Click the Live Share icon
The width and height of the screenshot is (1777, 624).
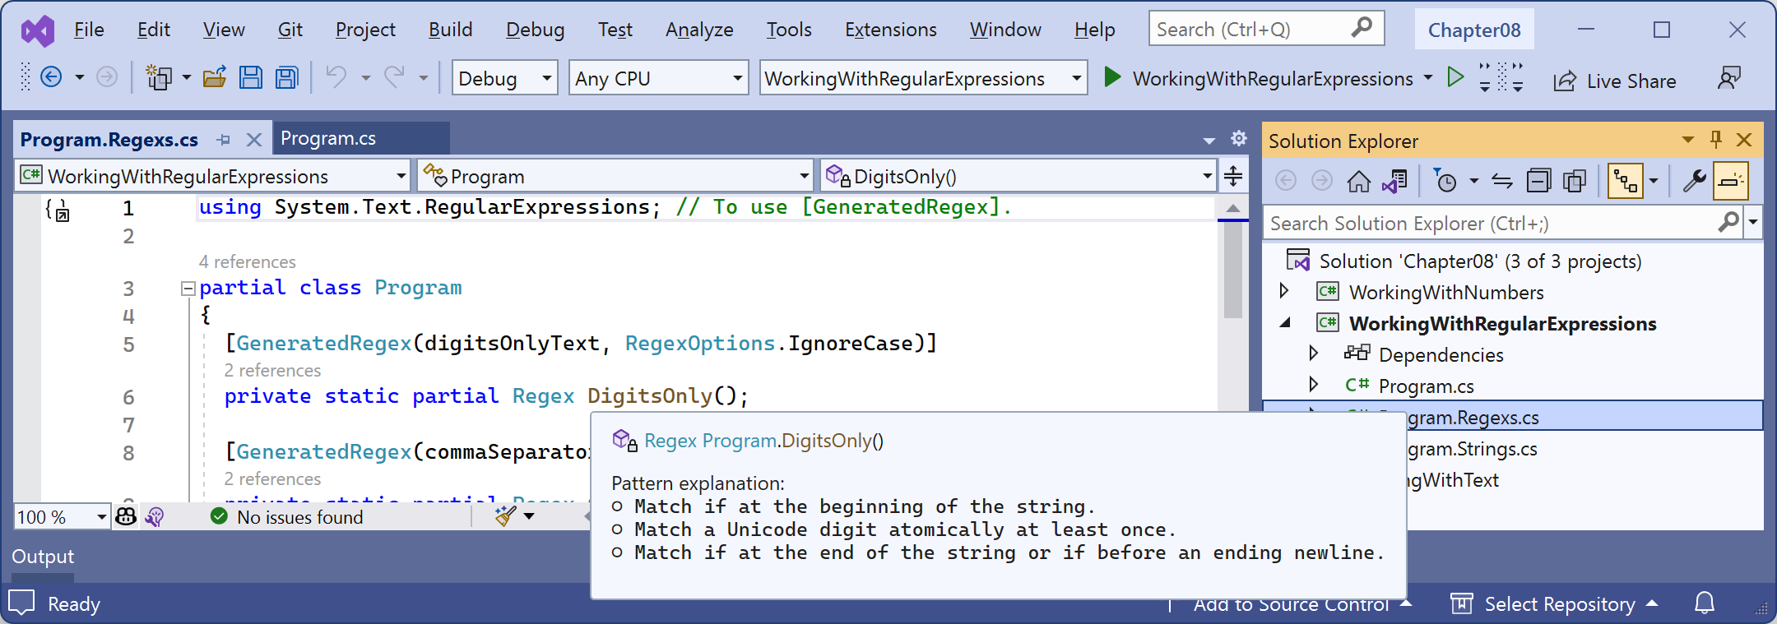(1565, 81)
